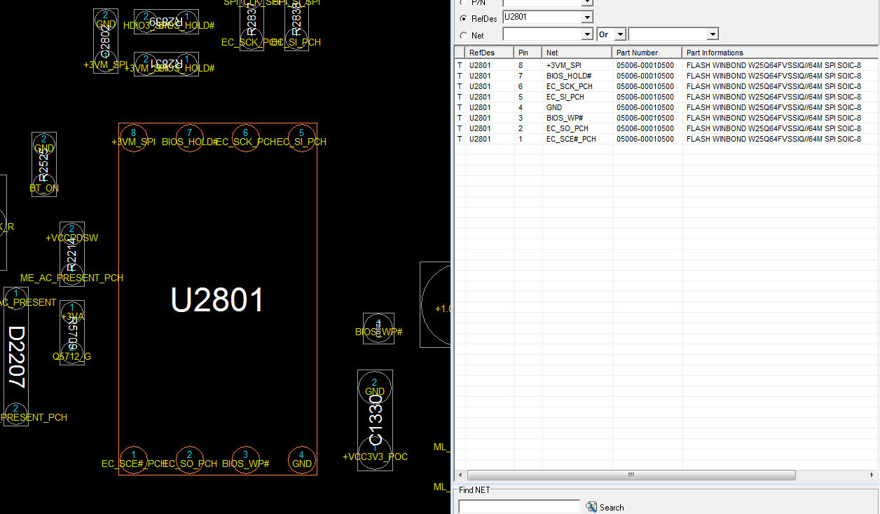The image size is (880, 514).
Task: Click pin 3 pad BIOS_WP# on U2801
Action: 245,459
